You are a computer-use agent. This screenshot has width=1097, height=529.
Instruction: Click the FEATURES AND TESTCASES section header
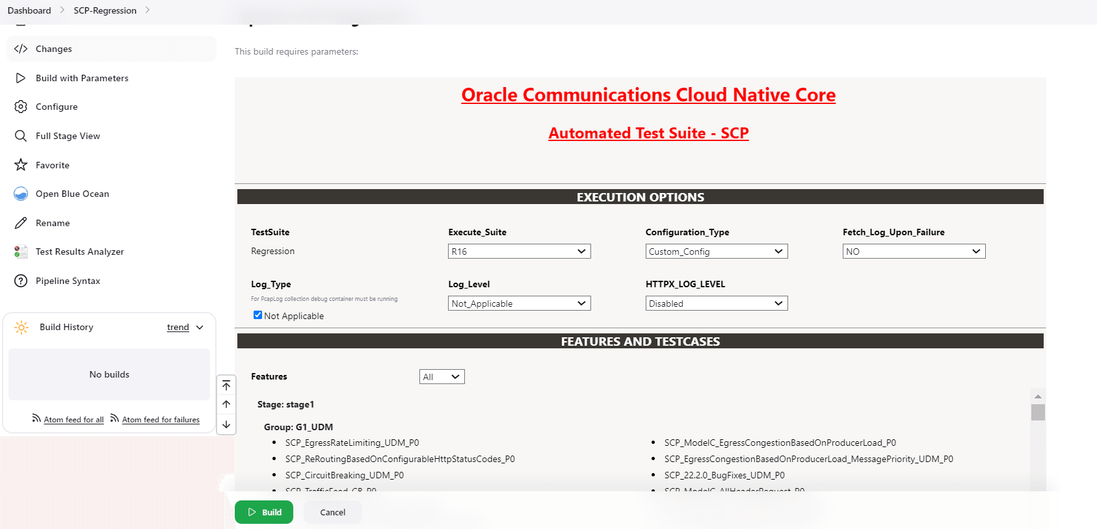pos(641,341)
